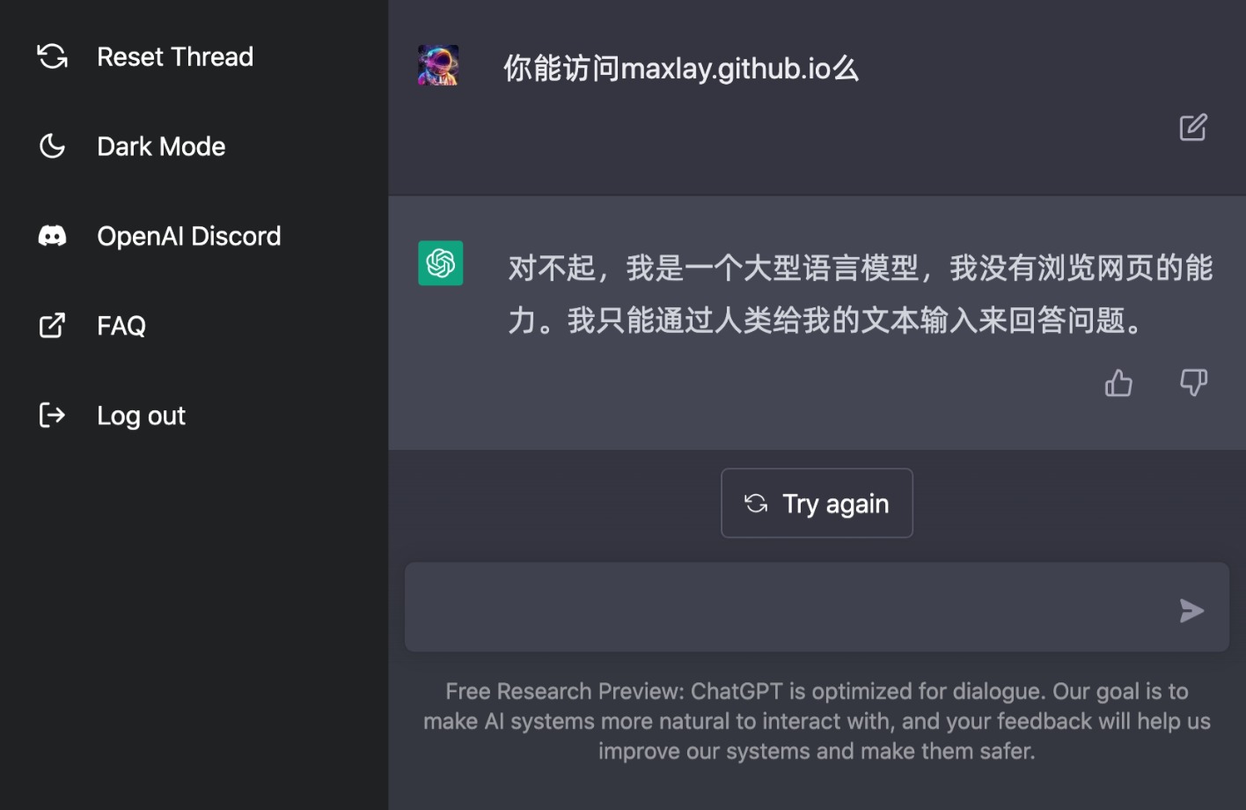Click the edit message pencil icon

click(x=1193, y=128)
